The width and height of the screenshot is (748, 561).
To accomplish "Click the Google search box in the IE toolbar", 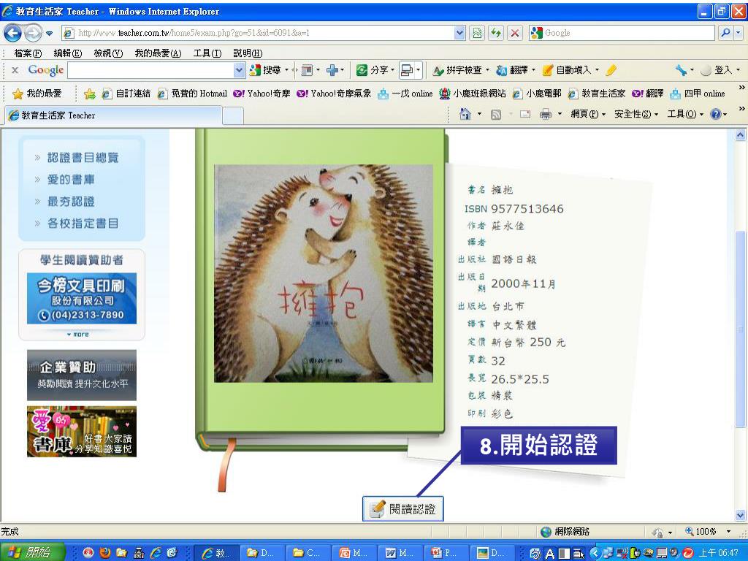I will click(x=627, y=33).
